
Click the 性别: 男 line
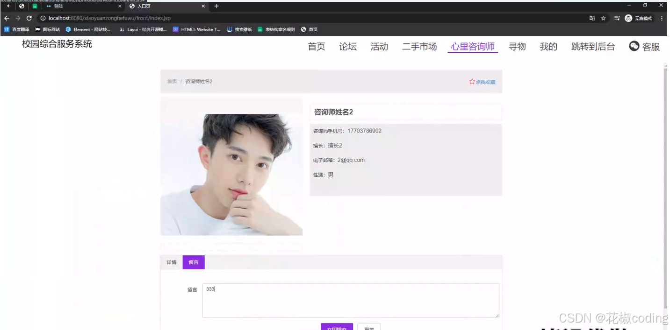tap(323, 175)
